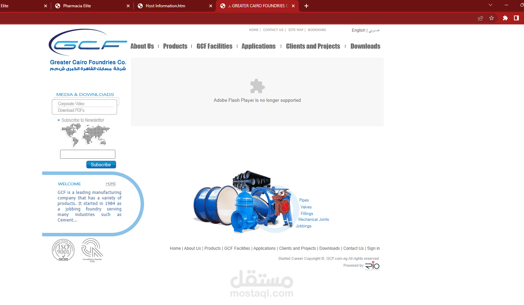Click the footer Products link
This screenshot has height=305, width=524.
(x=212, y=248)
